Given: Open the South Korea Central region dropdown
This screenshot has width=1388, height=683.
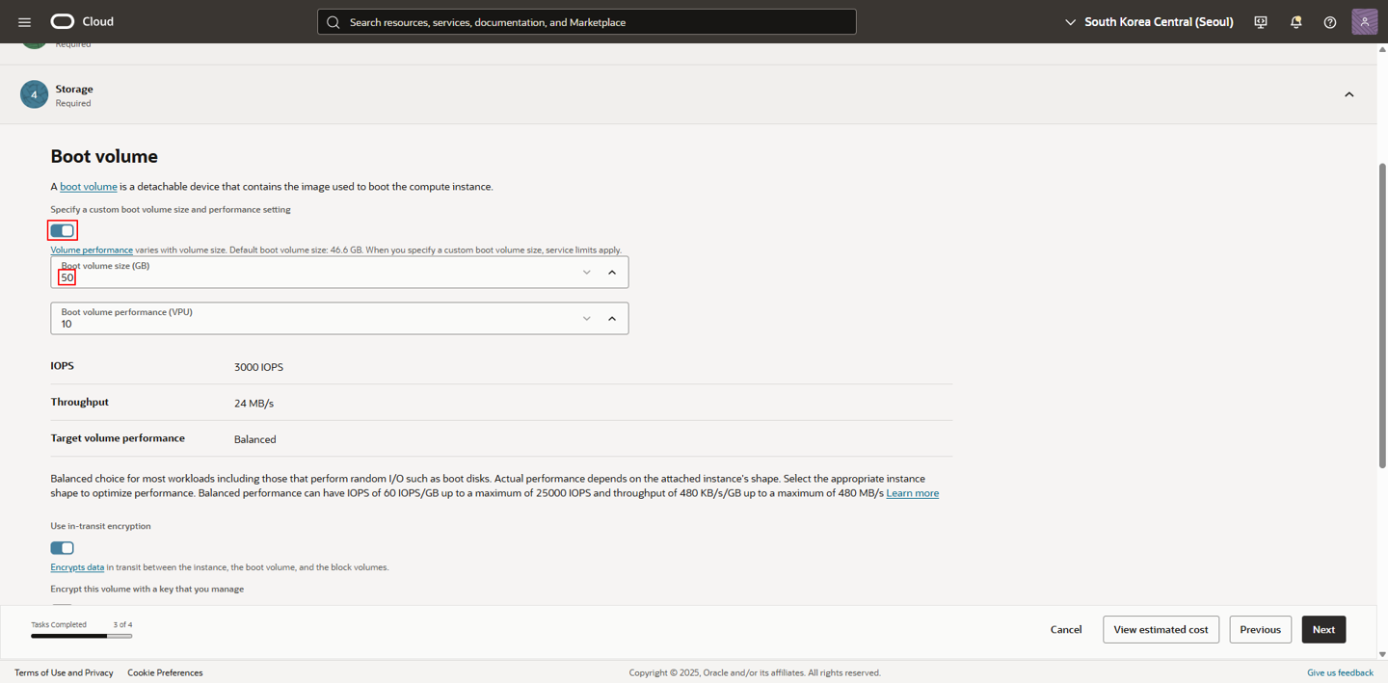Looking at the screenshot, I should [1149, 22].
